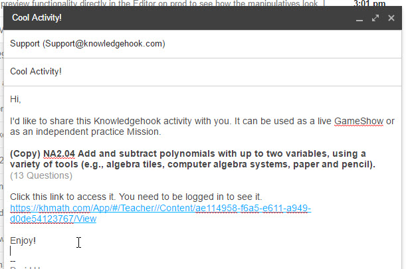Place cursor after the "Hi," greeting

(x=21, y=99)
